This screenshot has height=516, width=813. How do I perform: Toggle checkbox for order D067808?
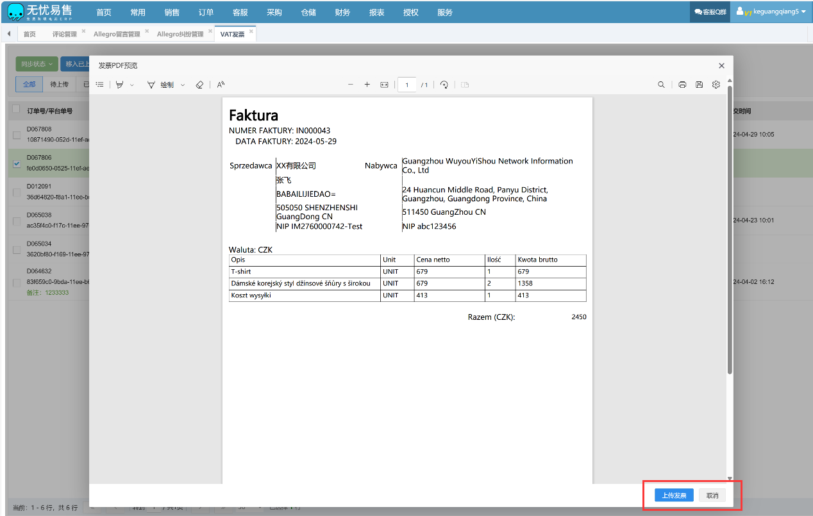pos(17,135)
